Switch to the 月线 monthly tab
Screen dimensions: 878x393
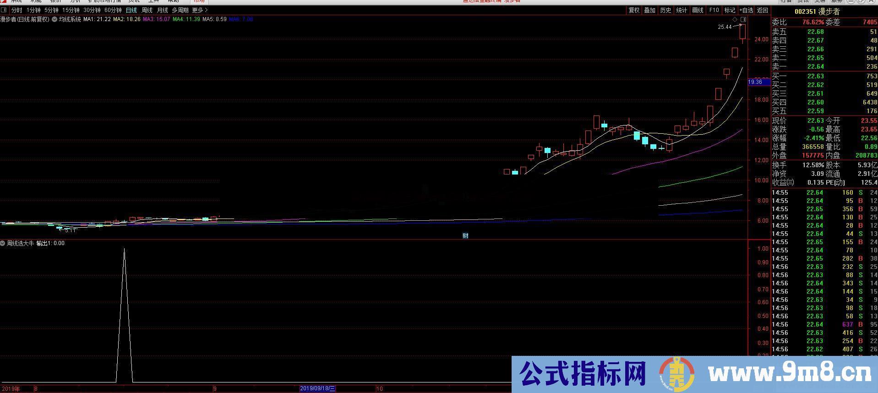click(163, 10)
